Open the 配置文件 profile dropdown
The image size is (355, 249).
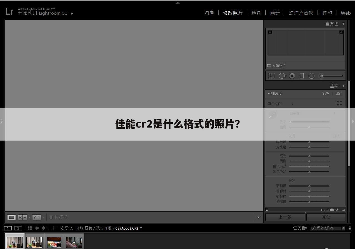tap(292, 104)
